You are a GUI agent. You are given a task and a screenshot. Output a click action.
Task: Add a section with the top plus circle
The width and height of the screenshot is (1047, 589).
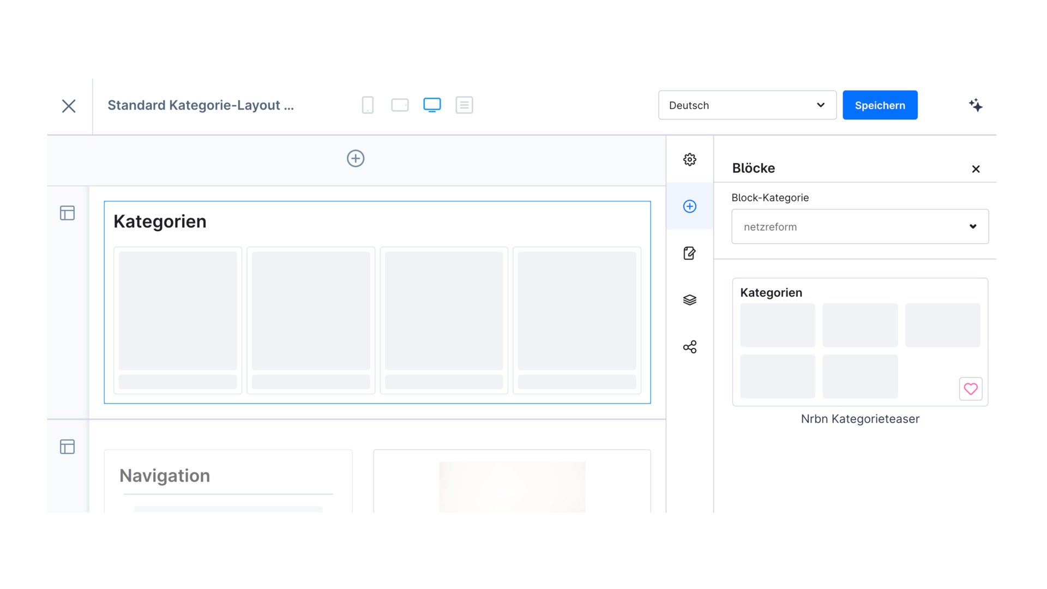(356, 159)
